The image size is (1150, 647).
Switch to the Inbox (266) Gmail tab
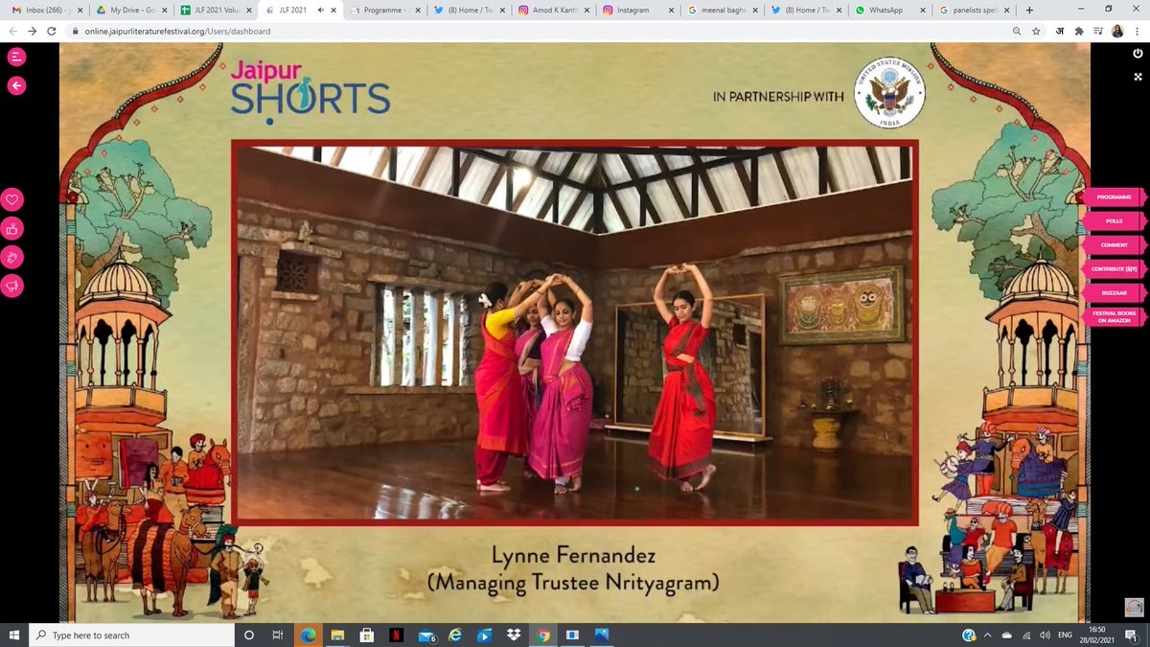46,10
